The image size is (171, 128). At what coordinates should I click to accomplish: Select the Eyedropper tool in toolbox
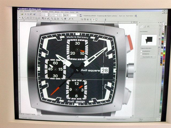69,19
